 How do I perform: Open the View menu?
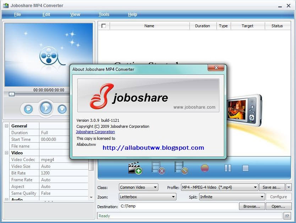tap(75, 15)
